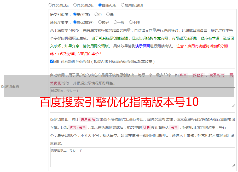The image size is (238, 172).
Task: Choose 最优(推荐) for 通顺度要求
Action: (x=75, y=22)
